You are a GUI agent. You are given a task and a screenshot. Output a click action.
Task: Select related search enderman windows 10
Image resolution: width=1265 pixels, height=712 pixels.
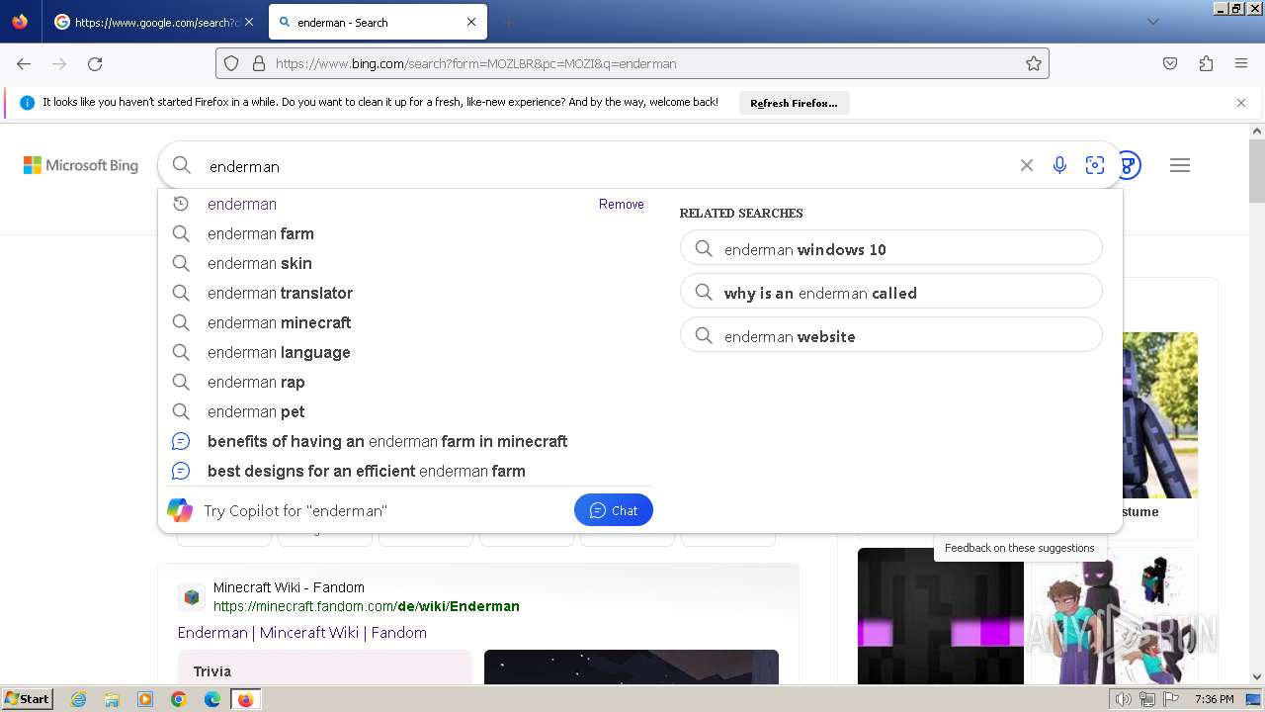coord(891,249)
